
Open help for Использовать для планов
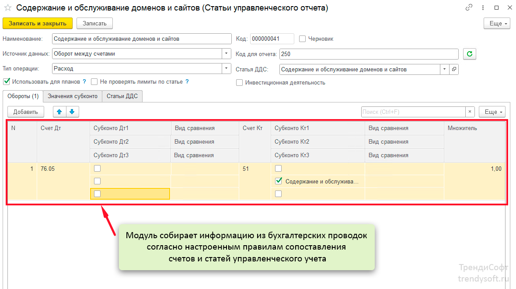(x=84, y=81)
